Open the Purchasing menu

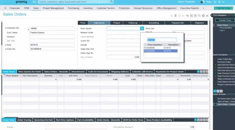point(73,8)
